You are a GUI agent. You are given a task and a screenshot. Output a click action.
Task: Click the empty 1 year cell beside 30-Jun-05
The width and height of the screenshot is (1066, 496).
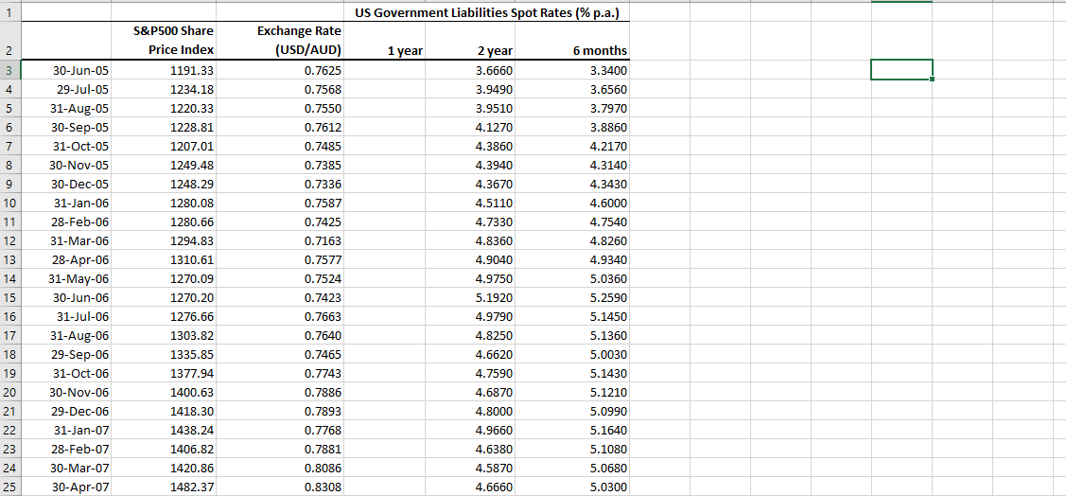[385, 70]
